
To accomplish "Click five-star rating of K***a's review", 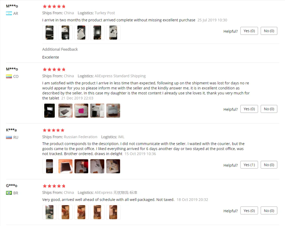I will (54, 130).
